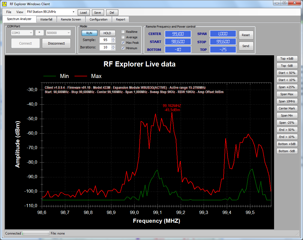303x240 pixels.
Task: Click the connection progress bar in status bar
Action: pos(36,233)
